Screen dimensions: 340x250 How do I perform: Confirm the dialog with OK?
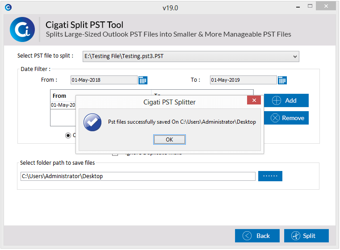169,140
